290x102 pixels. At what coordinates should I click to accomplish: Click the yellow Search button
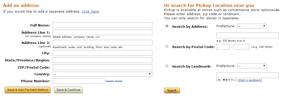(172, 90)
